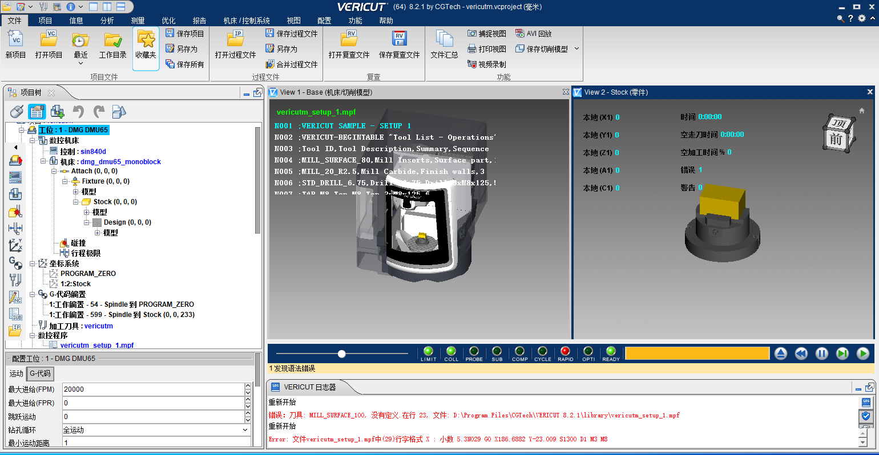Click the 新项目 new project icon
The image size is (879, 455).
tap(15, 39)
